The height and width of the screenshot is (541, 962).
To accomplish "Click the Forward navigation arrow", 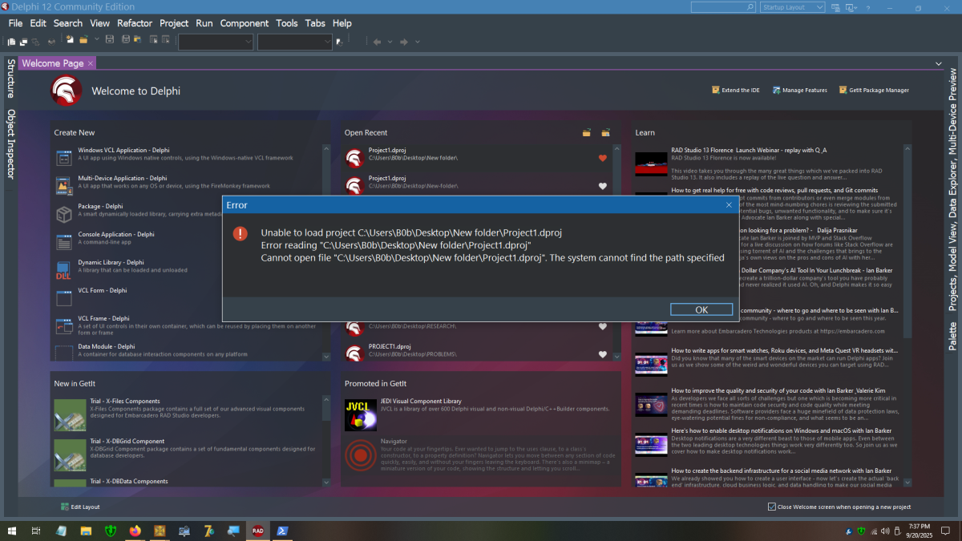I will coord(404,42).
